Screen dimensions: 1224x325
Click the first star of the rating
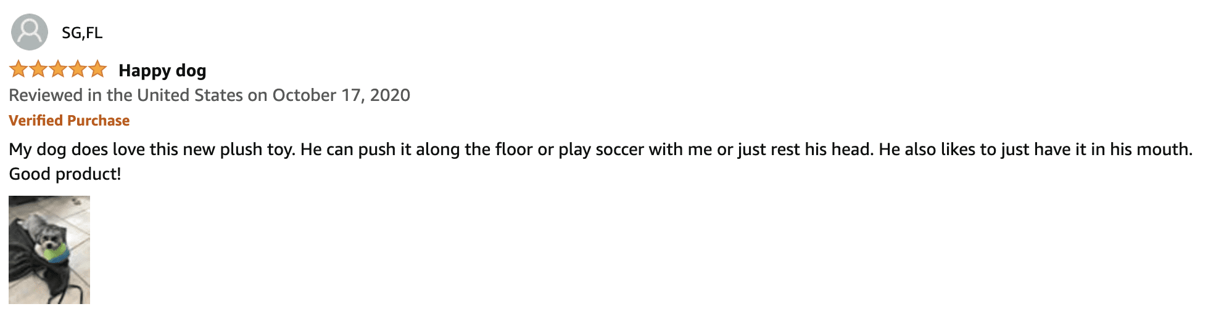19,69
